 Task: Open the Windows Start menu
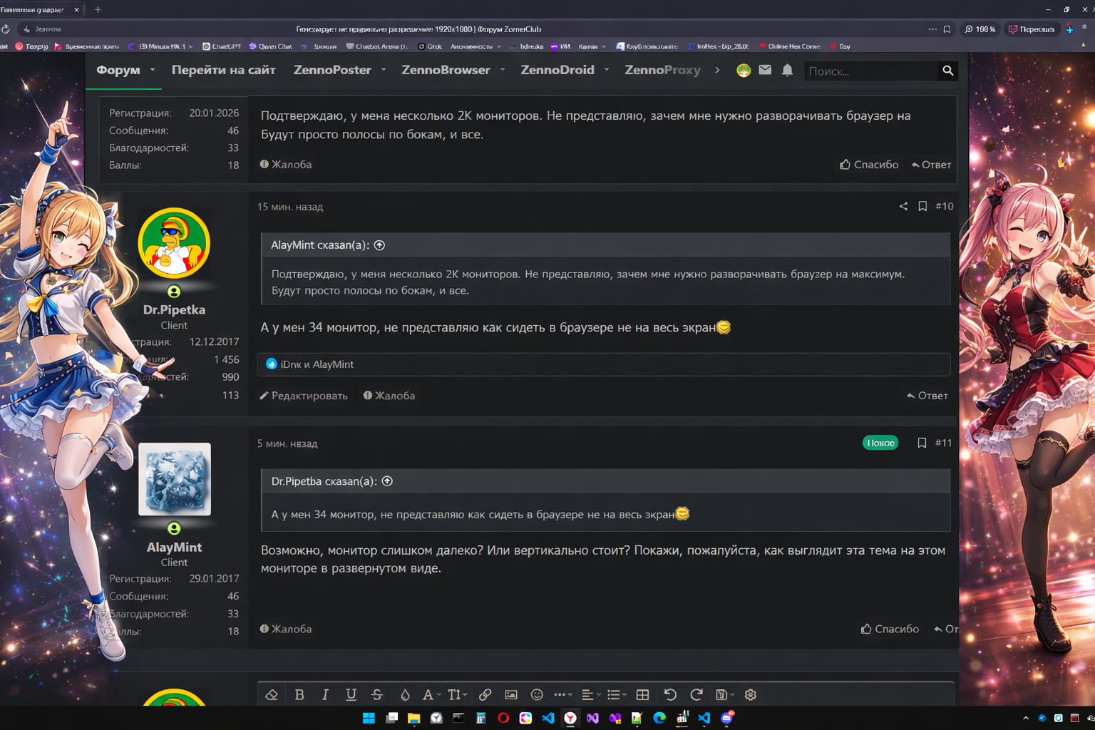click(x=369, y=718)
